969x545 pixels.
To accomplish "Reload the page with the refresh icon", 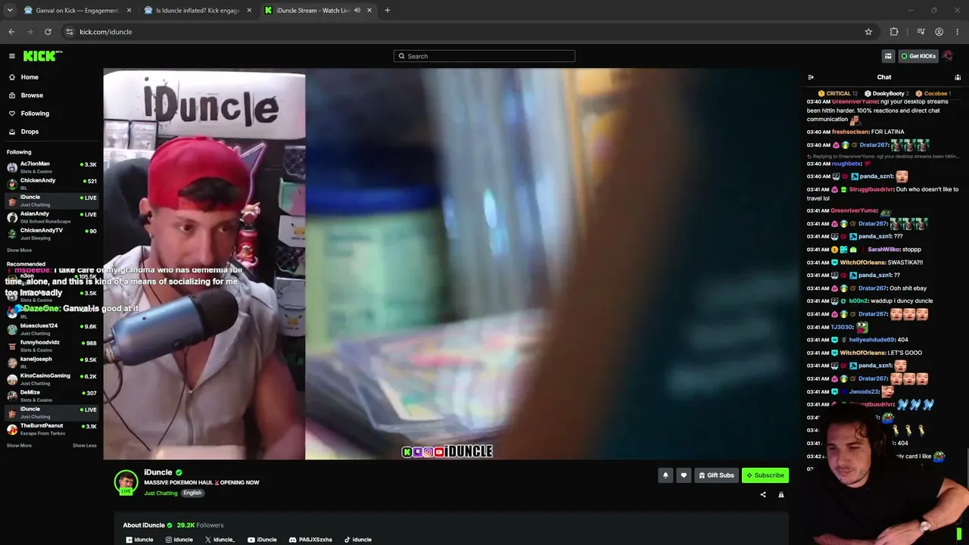I will (x=48, y=32).
